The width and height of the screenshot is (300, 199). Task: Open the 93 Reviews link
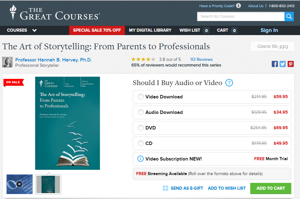201,59
